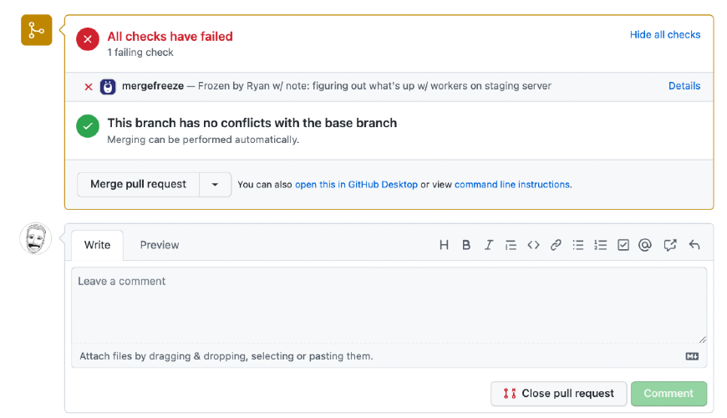Apply italic text formatting
The image size is (727, 418).
(488, 245)
